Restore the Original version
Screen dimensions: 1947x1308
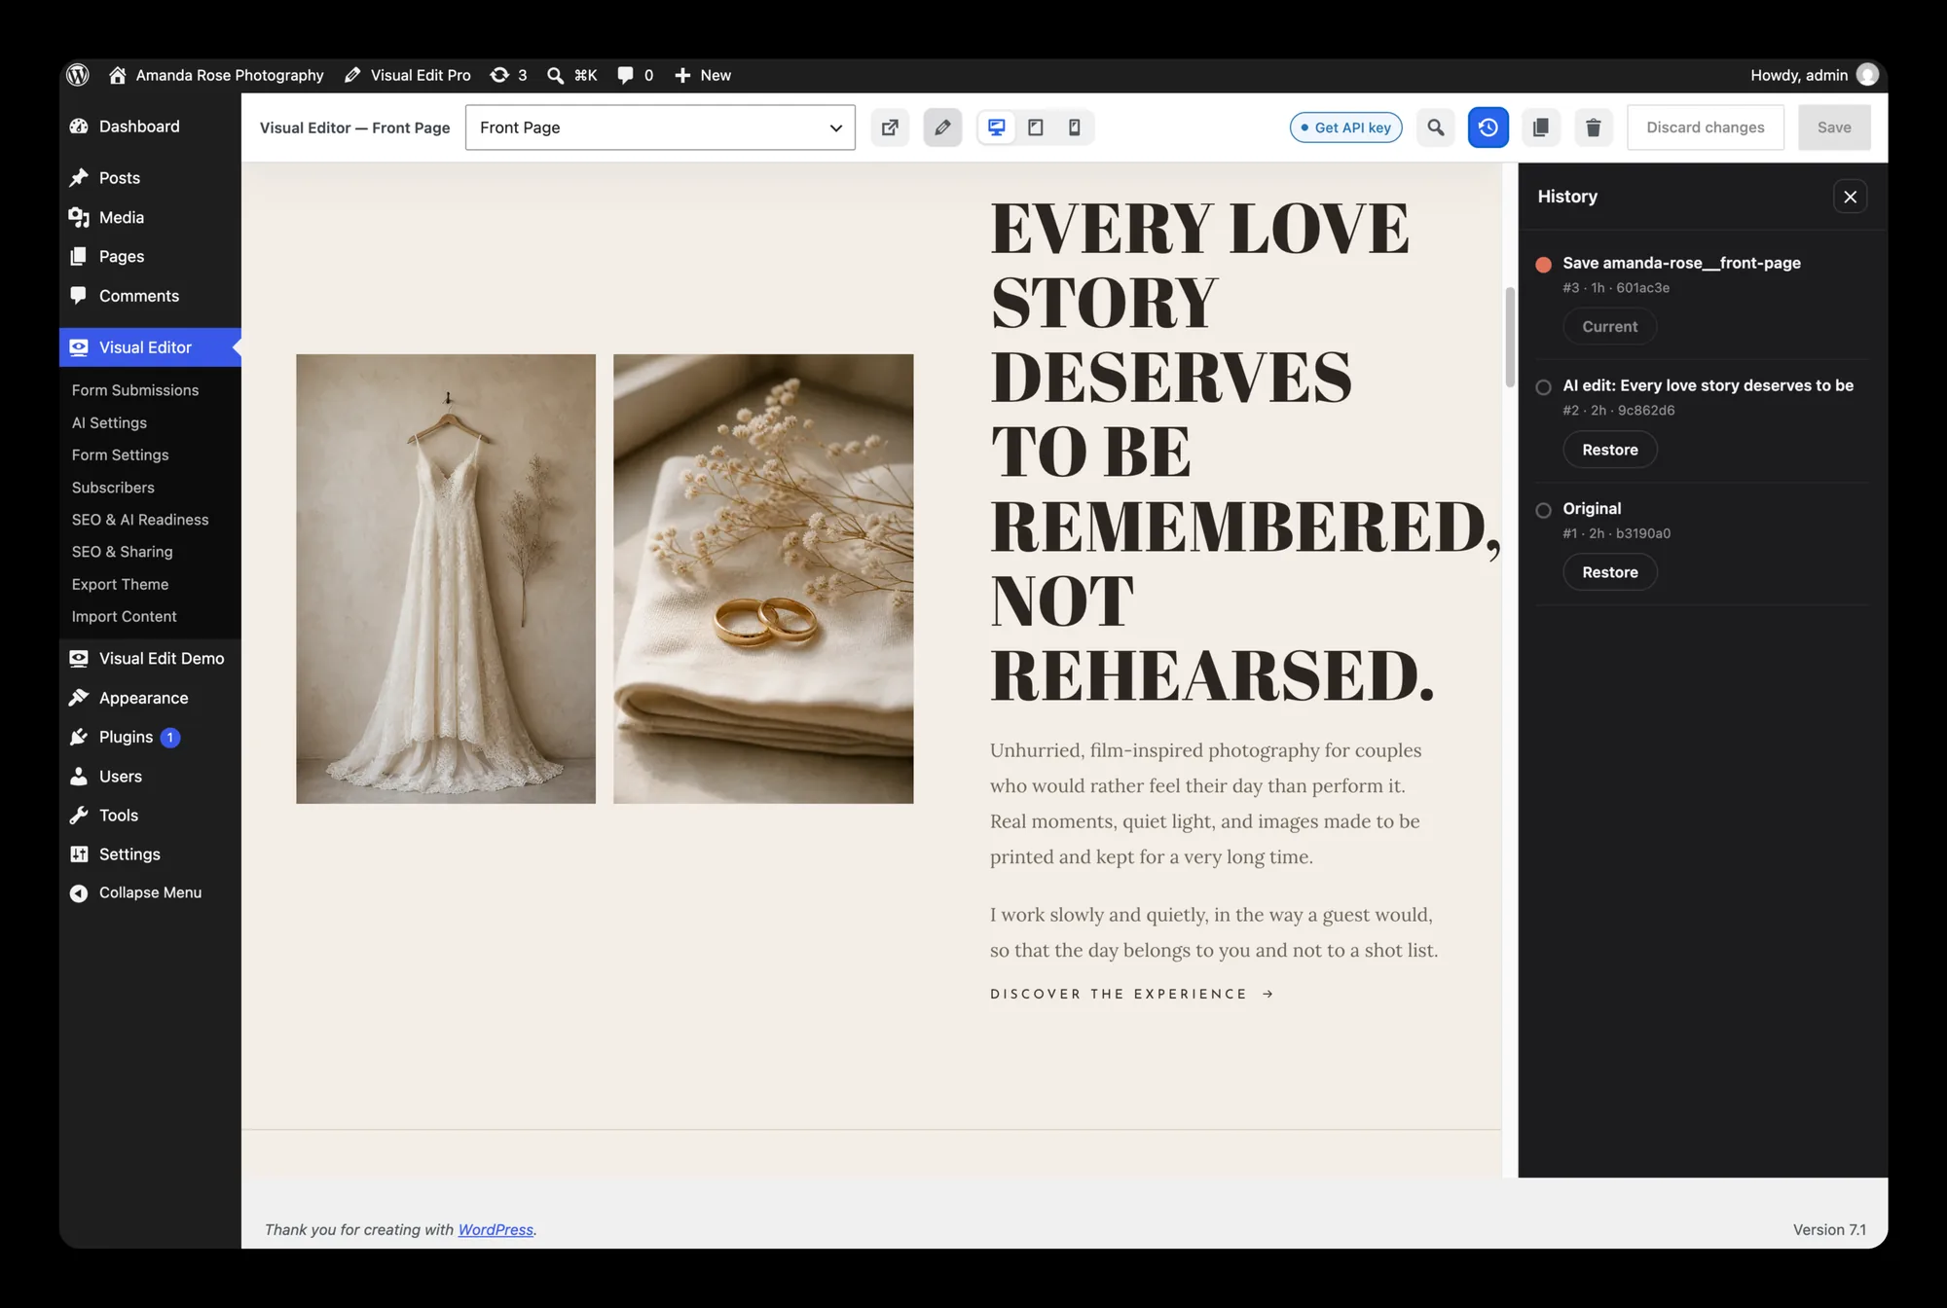click(1609, 572)
